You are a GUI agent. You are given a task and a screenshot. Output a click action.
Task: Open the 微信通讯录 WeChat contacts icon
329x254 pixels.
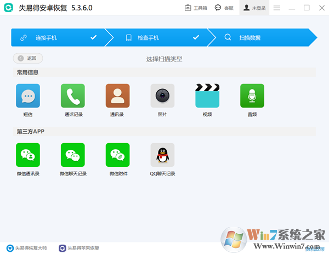[28, 155]
